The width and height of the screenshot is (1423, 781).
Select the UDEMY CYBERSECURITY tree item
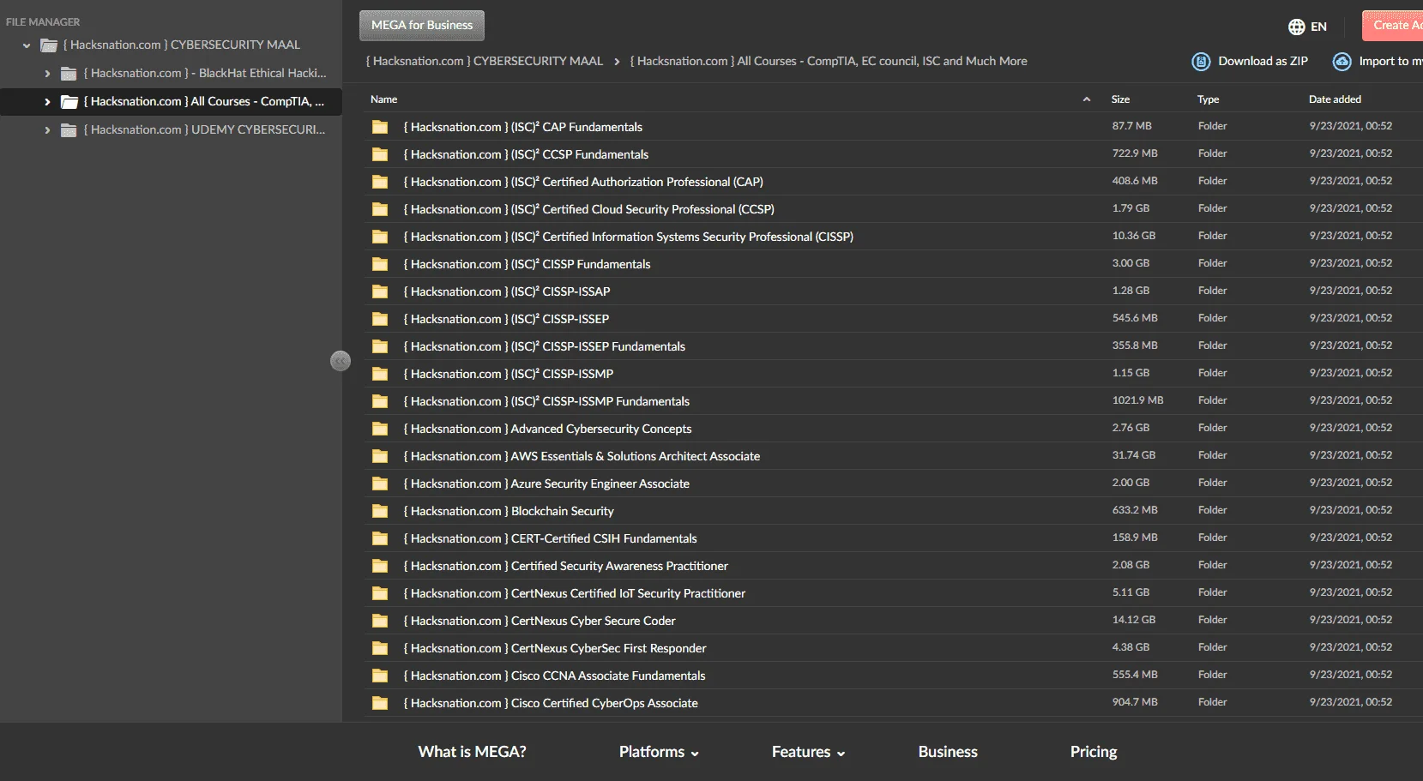click(204, 130)
